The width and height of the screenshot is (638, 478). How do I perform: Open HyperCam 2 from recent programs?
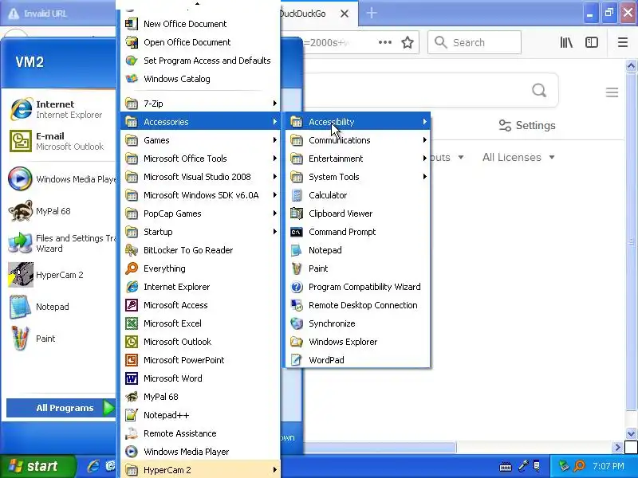coord(61,275)
